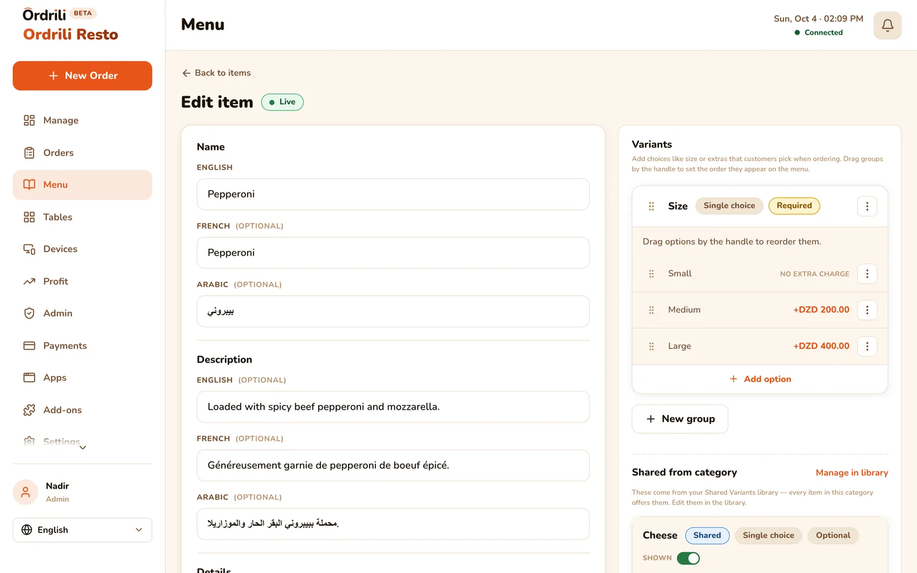Screen dimensions: 917x573
Task: Grab the Large option drag handle
Action: (x=651, y=346)
